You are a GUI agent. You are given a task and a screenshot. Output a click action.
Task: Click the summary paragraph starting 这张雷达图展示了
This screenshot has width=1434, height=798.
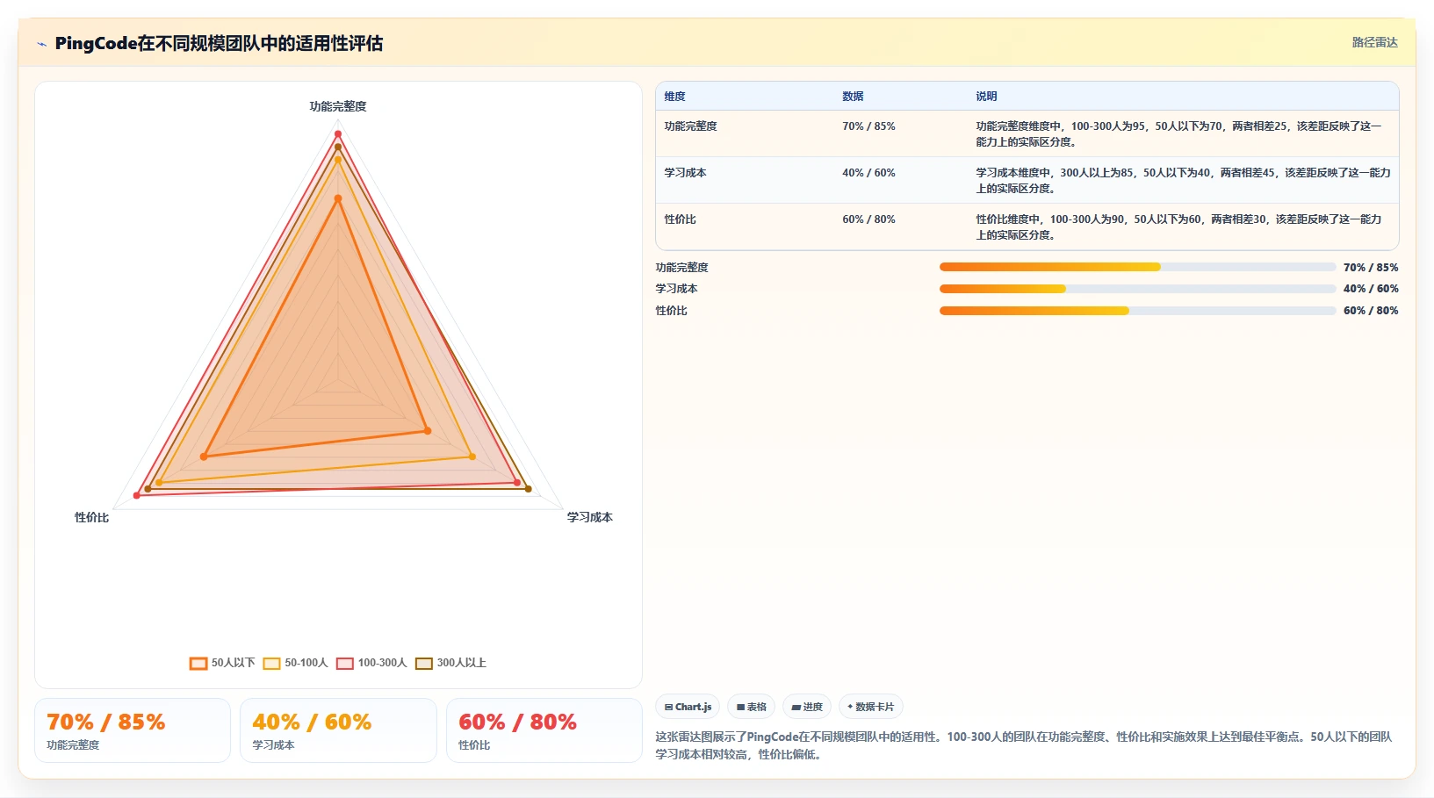click(x=1024, y=745)
